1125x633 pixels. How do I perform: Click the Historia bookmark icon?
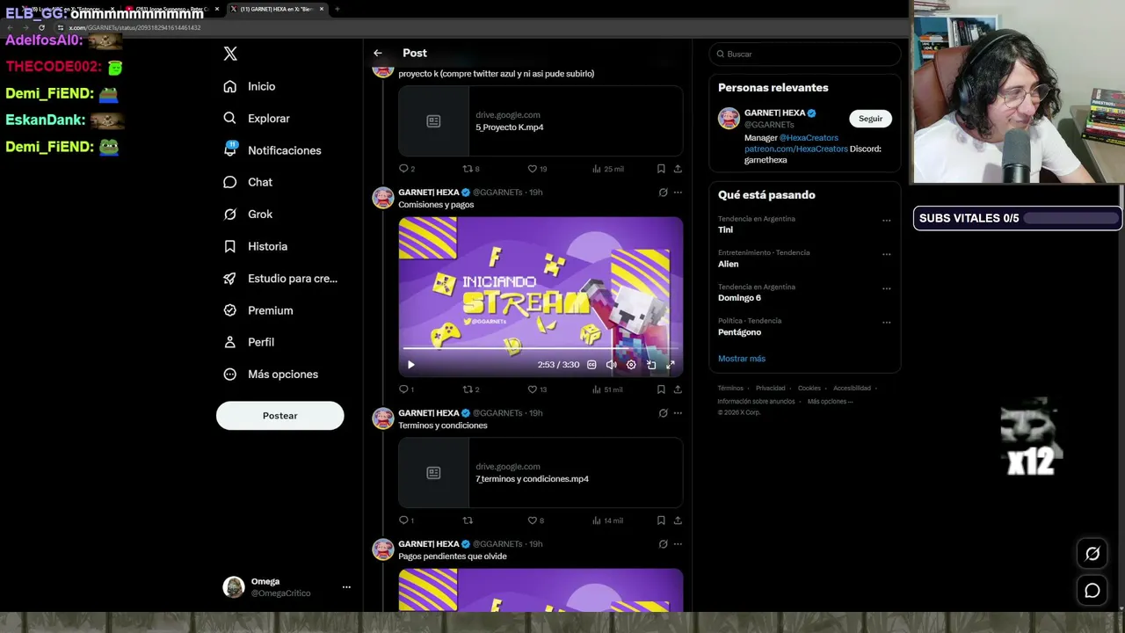230,246
